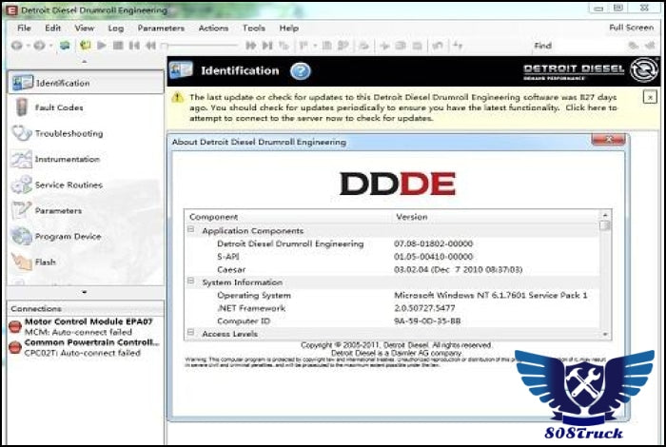This screenshot has width=666, height=447.
Task: Dismiss the yellow update warning banner
Action: click(649, 97)
